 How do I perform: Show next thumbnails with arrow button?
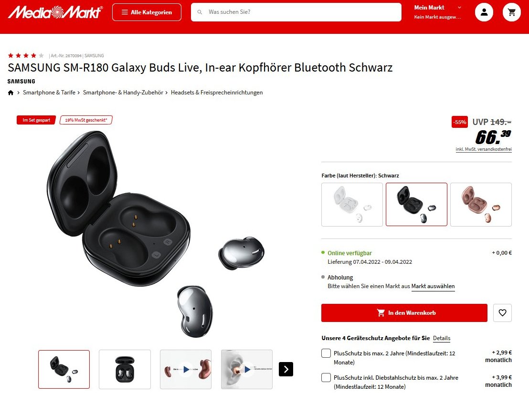coord(286,369)
